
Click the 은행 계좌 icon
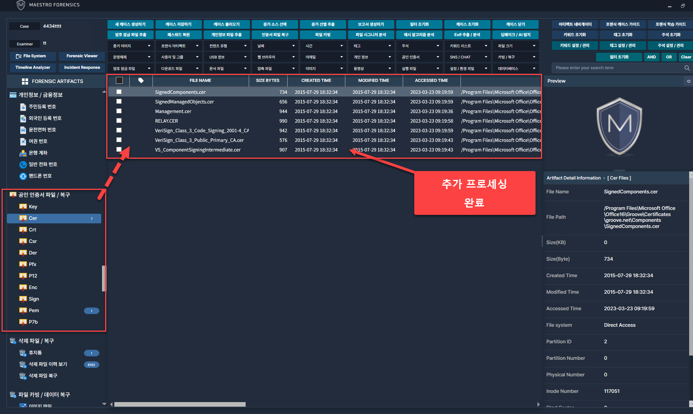click(23, 153)
